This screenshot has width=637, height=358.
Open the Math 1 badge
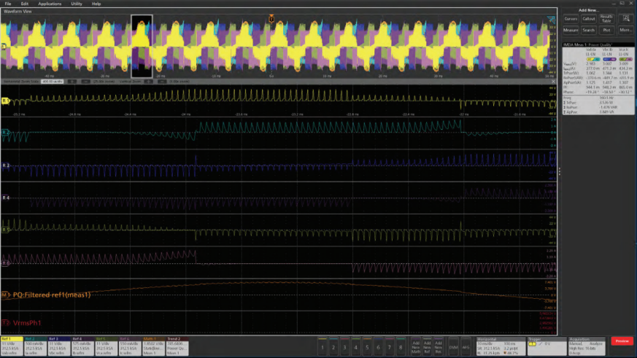pos(153,345)
